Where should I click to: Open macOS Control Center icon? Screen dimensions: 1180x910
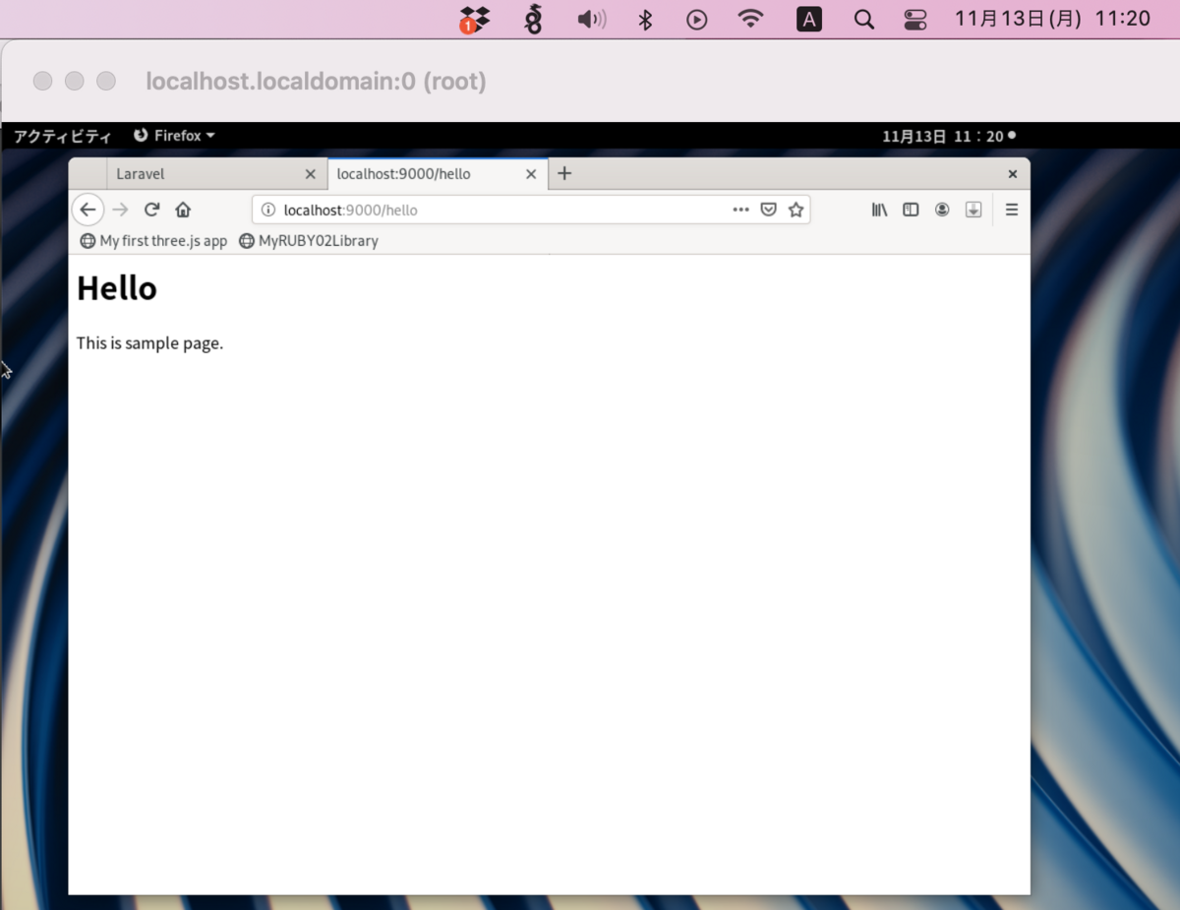tap(915, 19)
